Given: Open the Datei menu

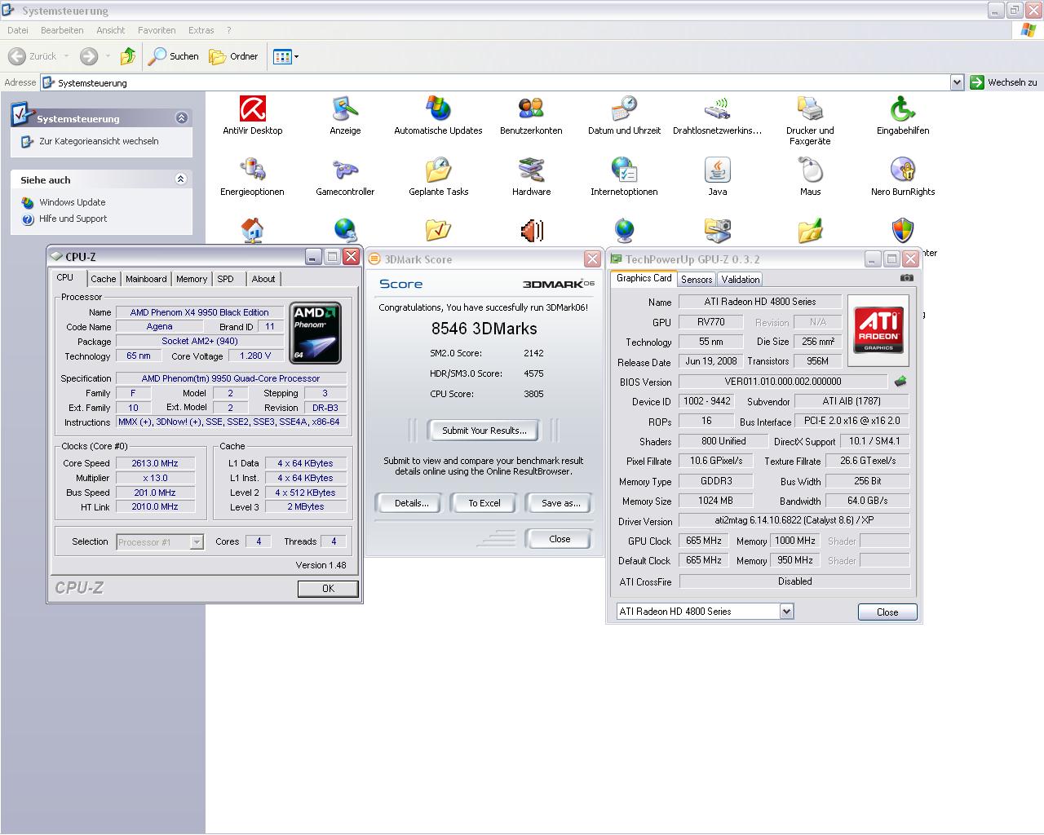Looking at the screenshot, I should 17,30.
